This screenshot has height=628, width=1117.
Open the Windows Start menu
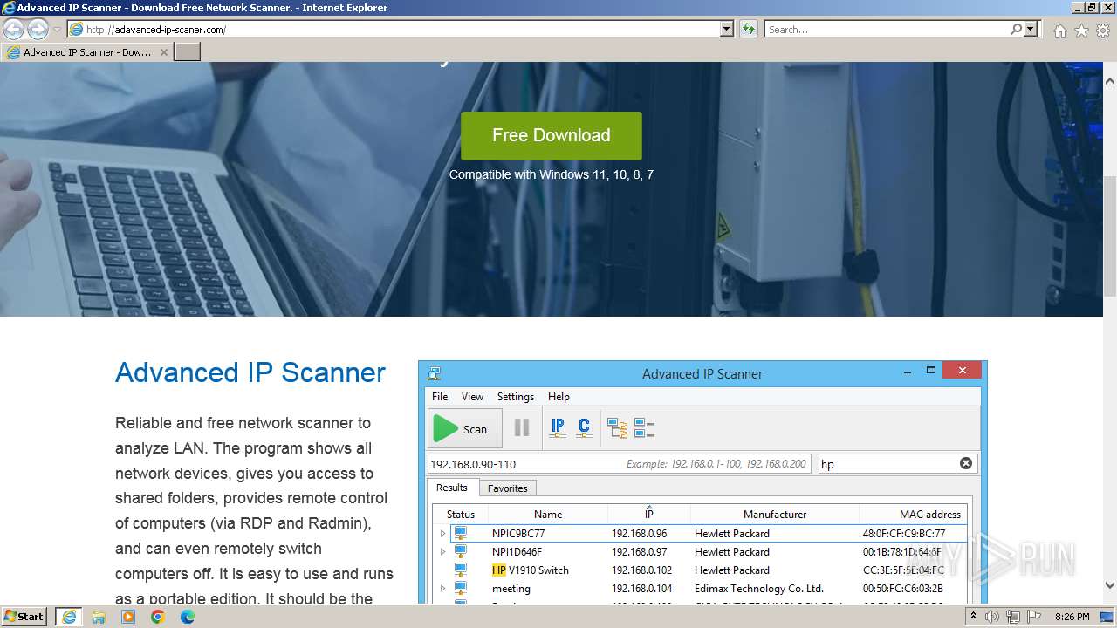point(24,617)
